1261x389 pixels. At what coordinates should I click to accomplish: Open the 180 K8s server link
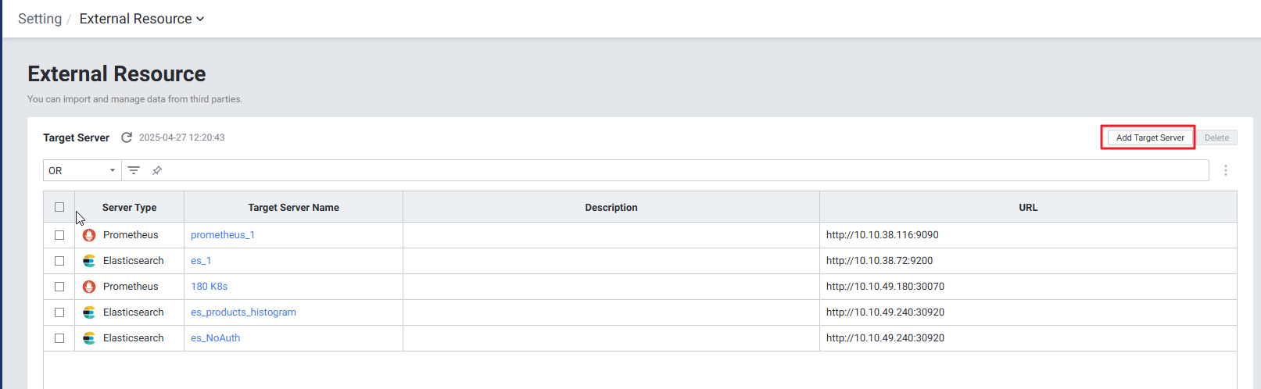(x=209, y=287)
